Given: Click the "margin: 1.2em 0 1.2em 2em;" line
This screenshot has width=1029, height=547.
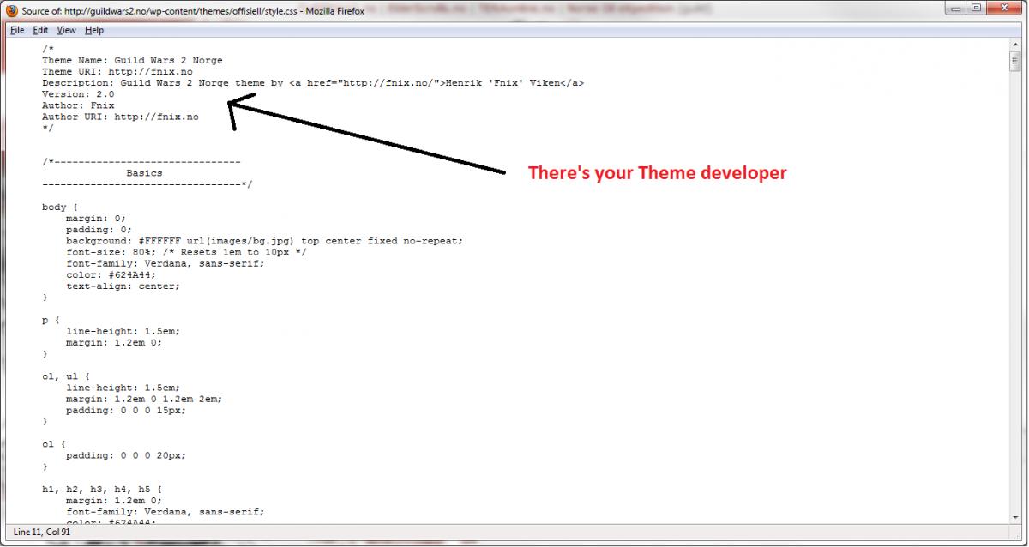Looking at the screenshot, I should (144, 398).
